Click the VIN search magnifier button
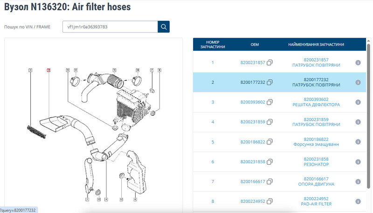This screenshot has width=373, height=213. (x=164, y=27)
